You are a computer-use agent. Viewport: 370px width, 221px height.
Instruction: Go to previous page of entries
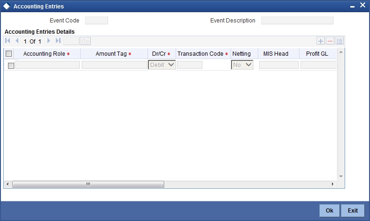tap(17, 41)
